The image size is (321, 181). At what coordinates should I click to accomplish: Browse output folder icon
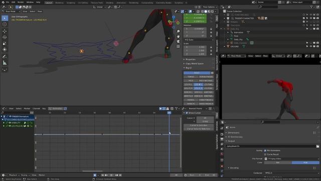pyautogui.click(x=317, y=146)
